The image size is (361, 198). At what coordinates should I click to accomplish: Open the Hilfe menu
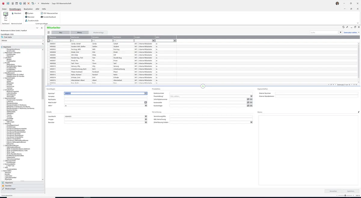click(44, 9)
